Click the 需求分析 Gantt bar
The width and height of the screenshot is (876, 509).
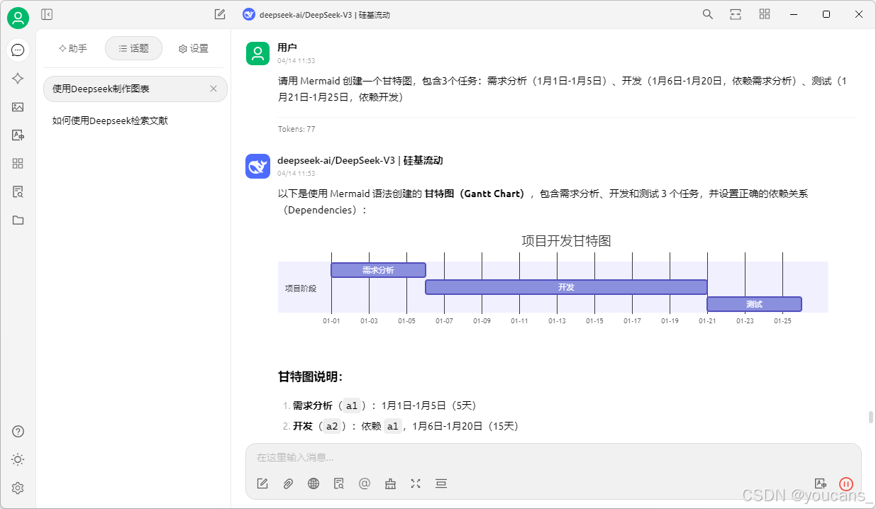(378, 270)
